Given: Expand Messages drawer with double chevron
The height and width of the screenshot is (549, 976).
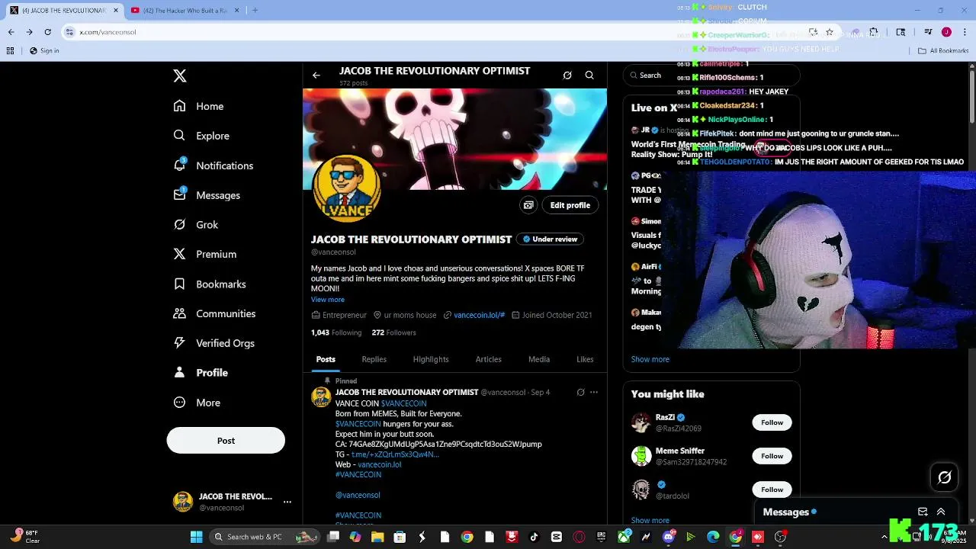Looking at the screenshot, I should tap(941, 512).
